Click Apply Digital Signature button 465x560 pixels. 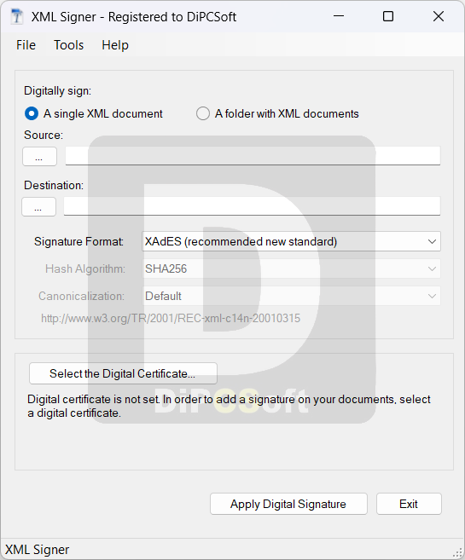(x=288, y=504)
